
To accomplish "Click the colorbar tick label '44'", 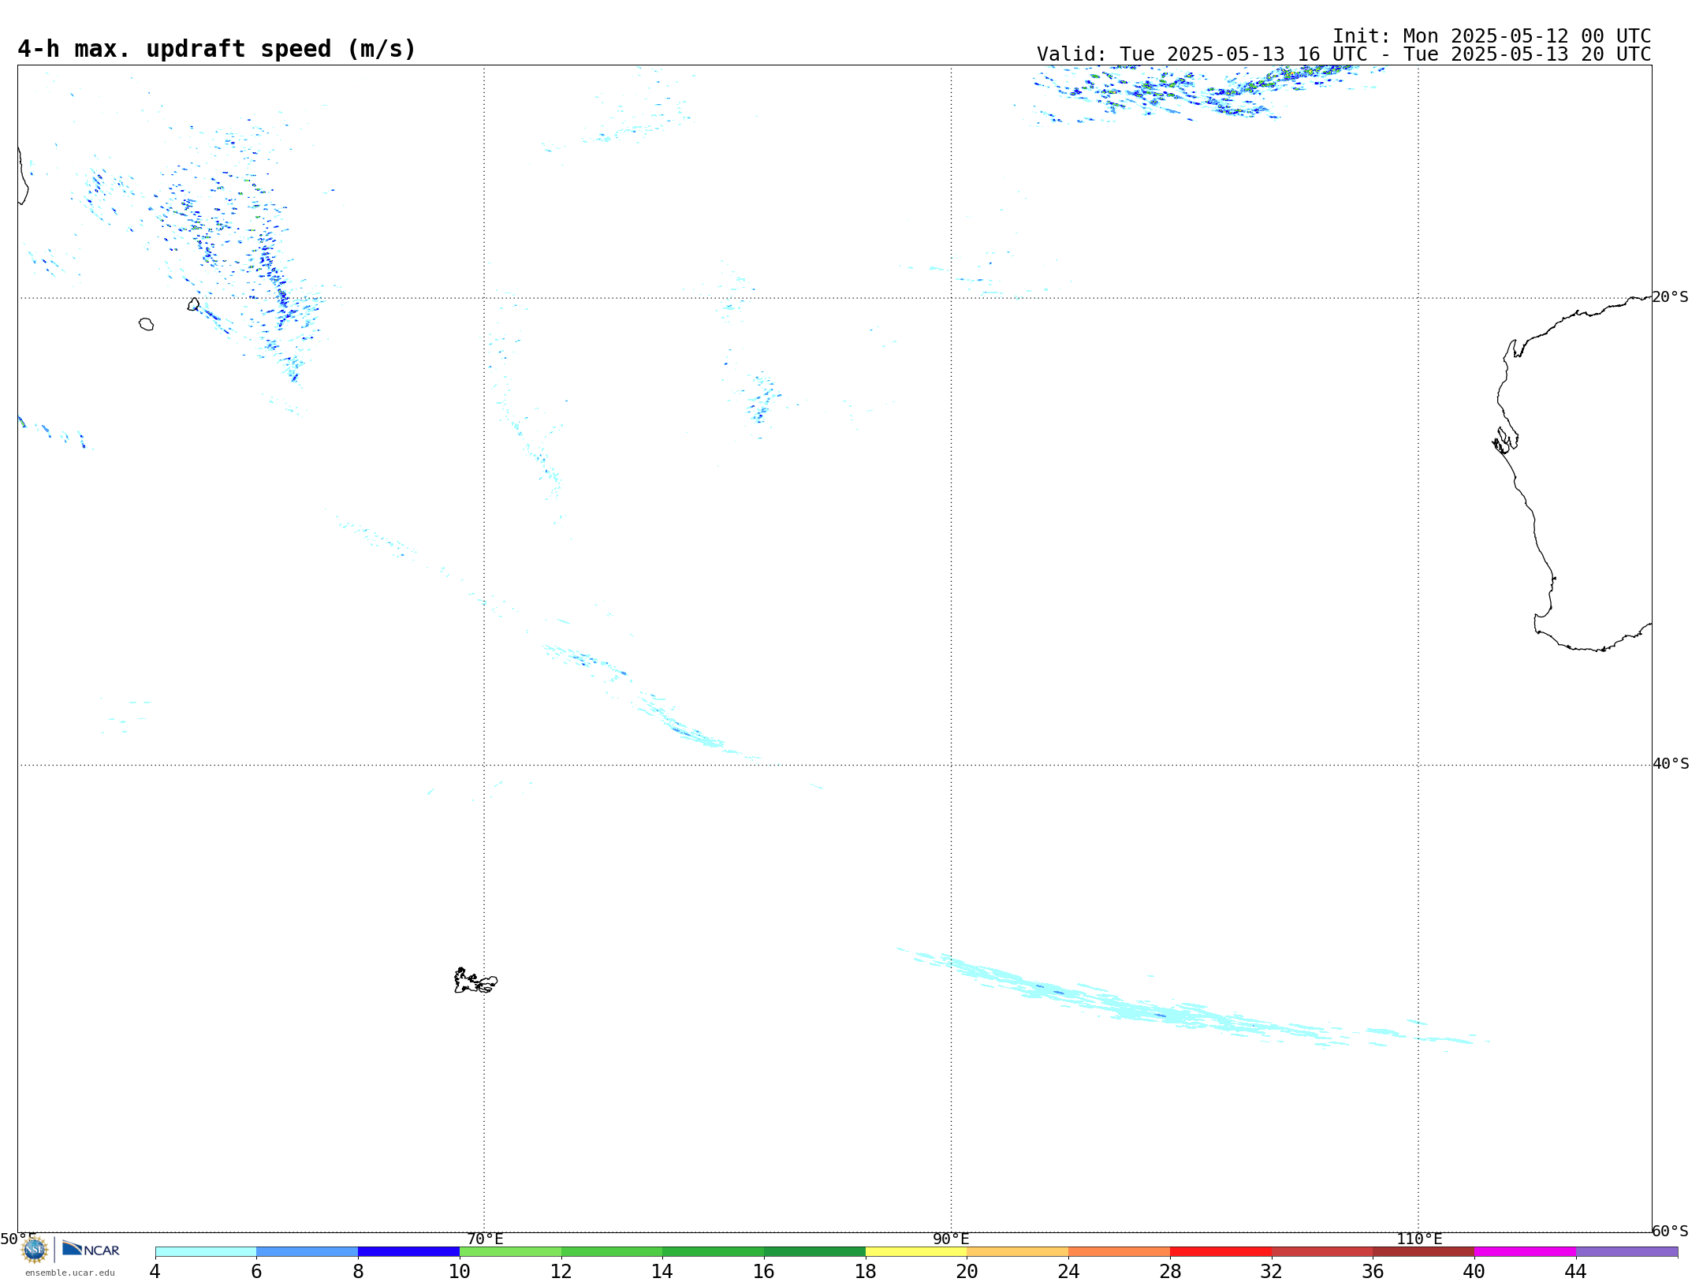I will [x=1576, y=1271].
